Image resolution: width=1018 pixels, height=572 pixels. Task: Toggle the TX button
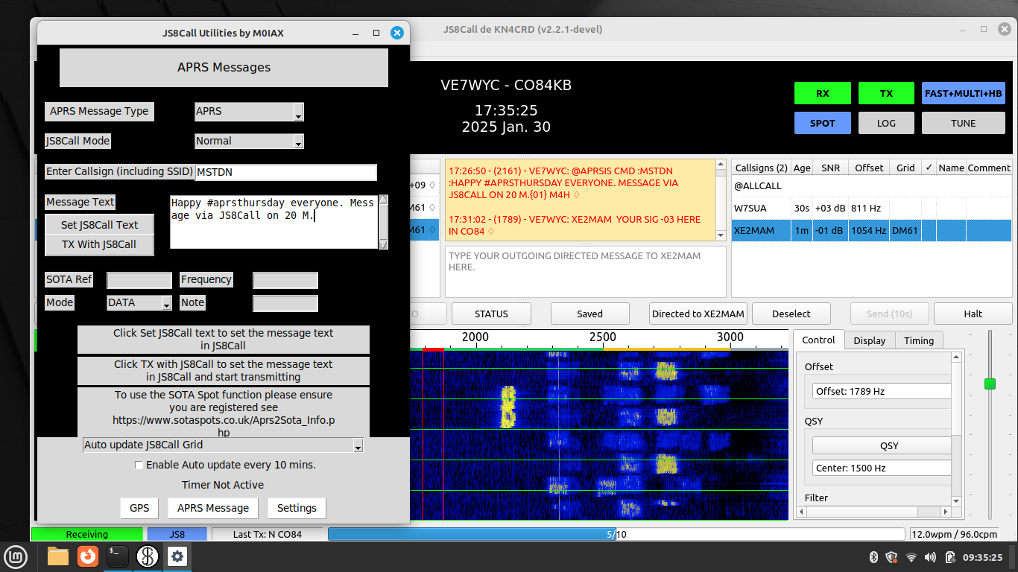886,93
